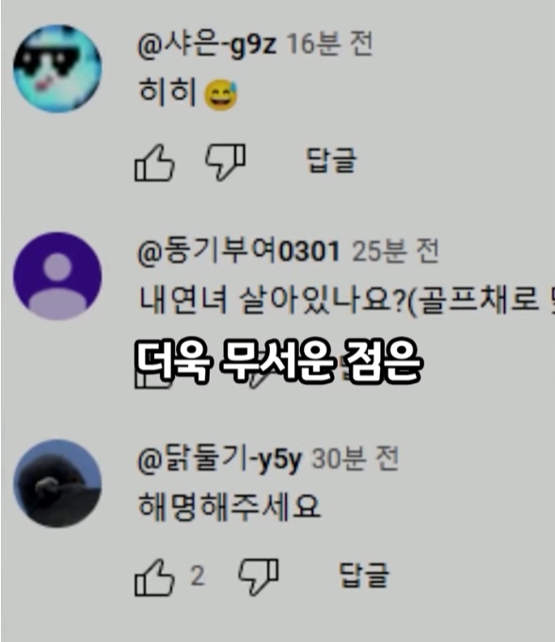Open the @동기부여0301 channel name link
This screenshot has width=555, height=642.
(x=239, y=251)
